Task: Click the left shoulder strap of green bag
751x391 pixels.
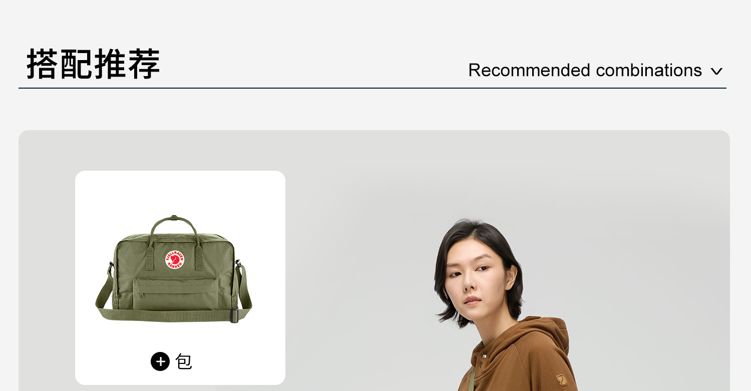Action: tap(104, 290)
